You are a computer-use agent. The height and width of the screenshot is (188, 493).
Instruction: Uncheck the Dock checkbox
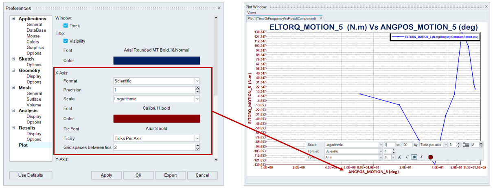66,26
